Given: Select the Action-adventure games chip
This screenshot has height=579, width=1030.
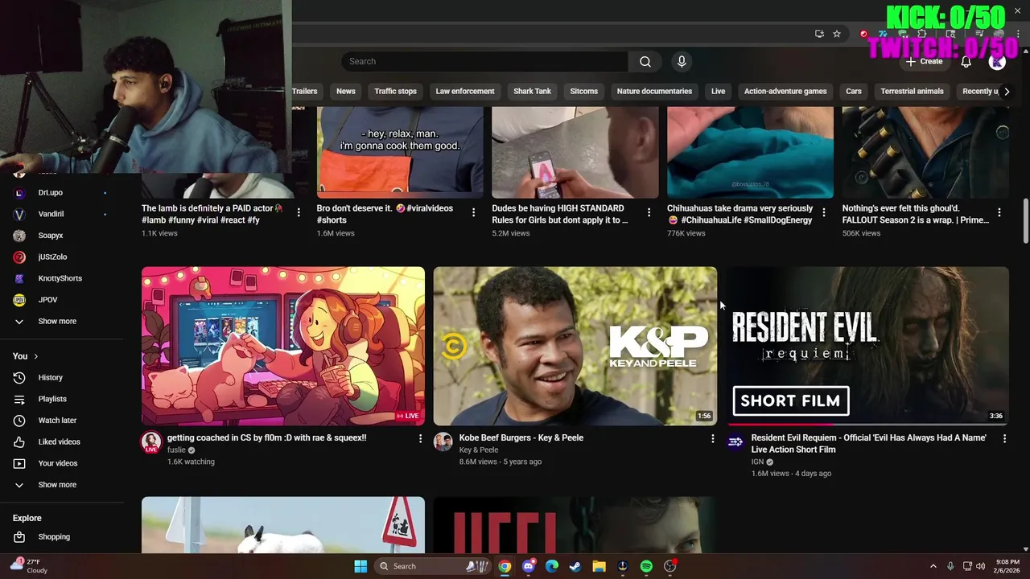Looking at the screenshot, I should [785, 92].
